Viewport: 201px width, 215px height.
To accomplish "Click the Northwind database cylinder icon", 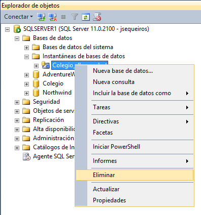I will [36, 93].
